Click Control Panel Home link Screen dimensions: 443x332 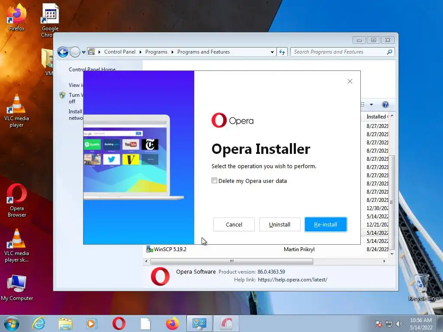click(92, 69)
